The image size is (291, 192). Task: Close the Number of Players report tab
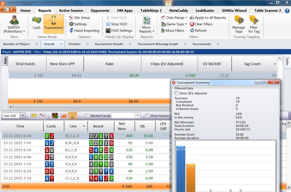[x=37, y=44]
